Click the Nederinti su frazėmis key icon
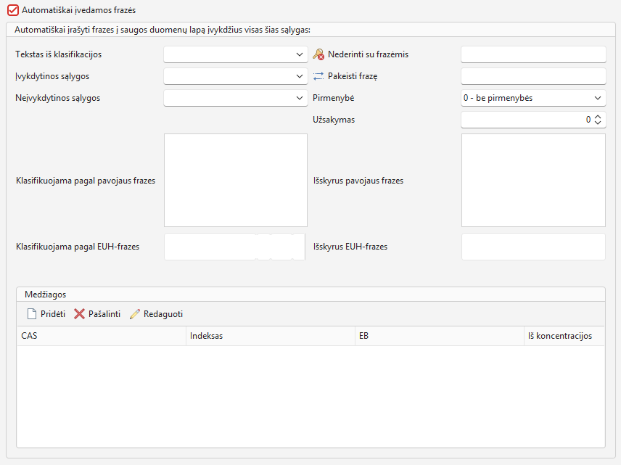 click(x=318, y=54)
